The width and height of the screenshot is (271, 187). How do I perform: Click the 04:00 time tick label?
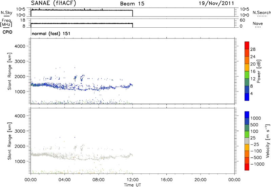tap(64, 180)
